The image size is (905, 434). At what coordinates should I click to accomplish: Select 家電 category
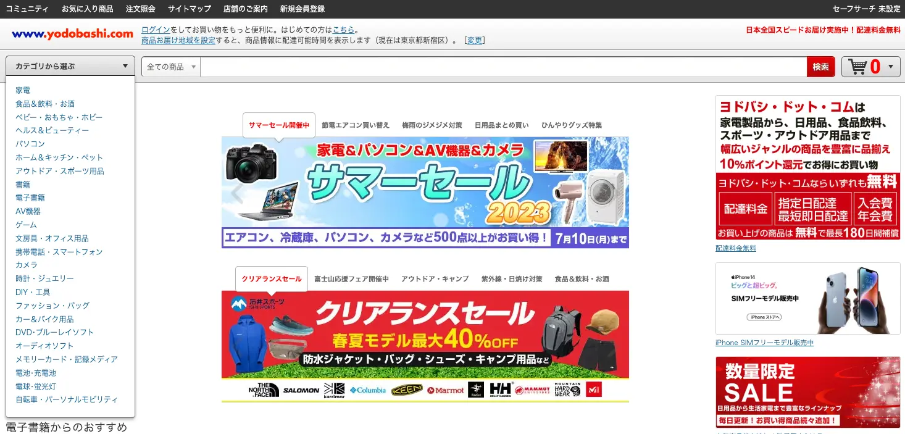pyautogui.click(x=23, y=90)
